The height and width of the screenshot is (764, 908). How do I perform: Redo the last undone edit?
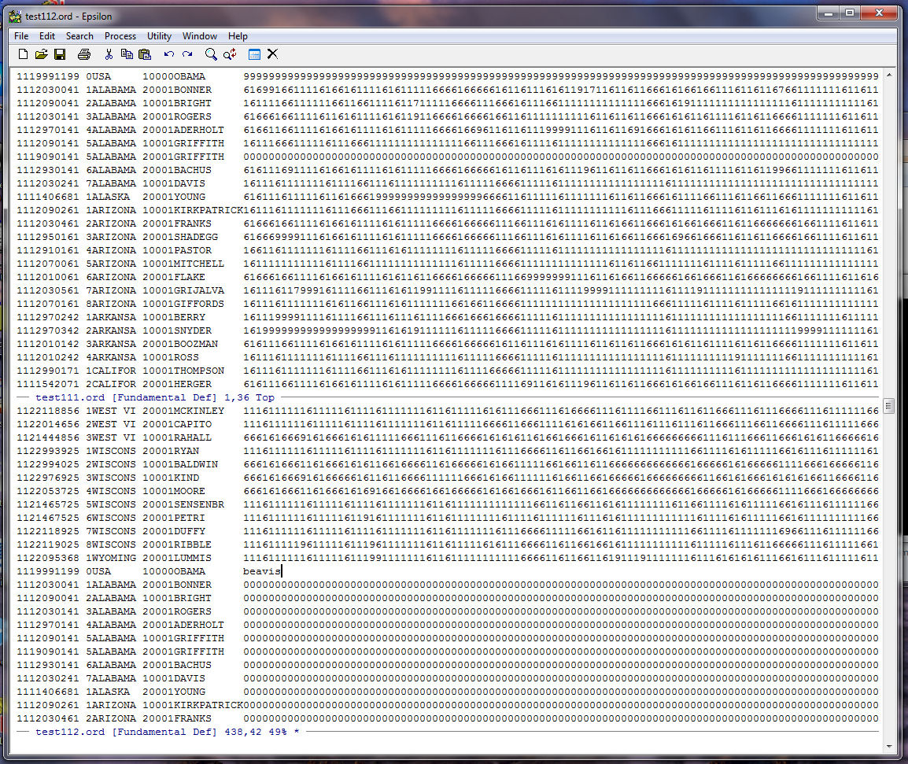(187, 54)
